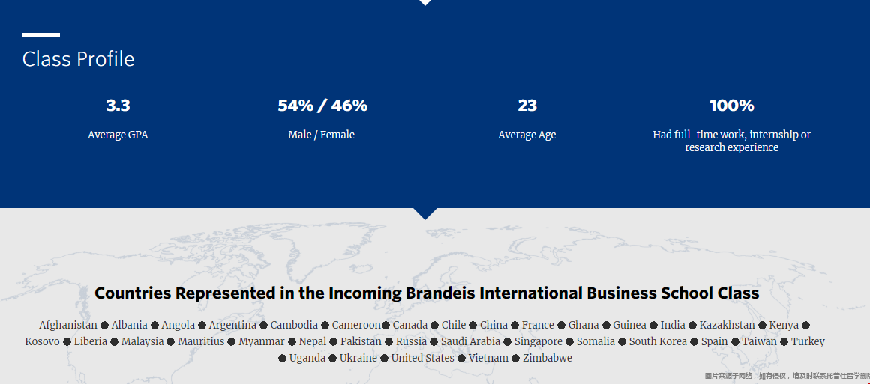Click South Korea in the country list
The height and width of the screenshot is (384, 870).
(x=658, y=341)
